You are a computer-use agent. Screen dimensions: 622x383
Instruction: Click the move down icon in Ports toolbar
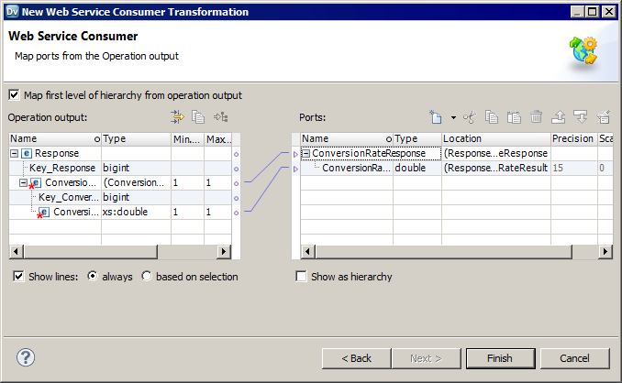click(580, 117)
